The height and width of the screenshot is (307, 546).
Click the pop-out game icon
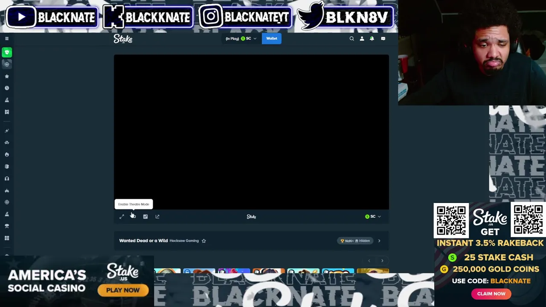[x=157, y=217]
